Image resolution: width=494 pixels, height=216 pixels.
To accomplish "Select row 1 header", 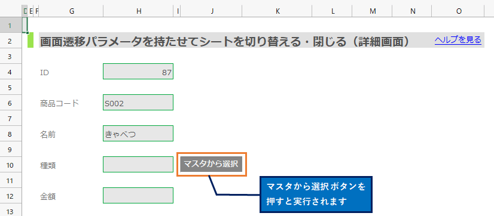I will [x=11, y=25].
